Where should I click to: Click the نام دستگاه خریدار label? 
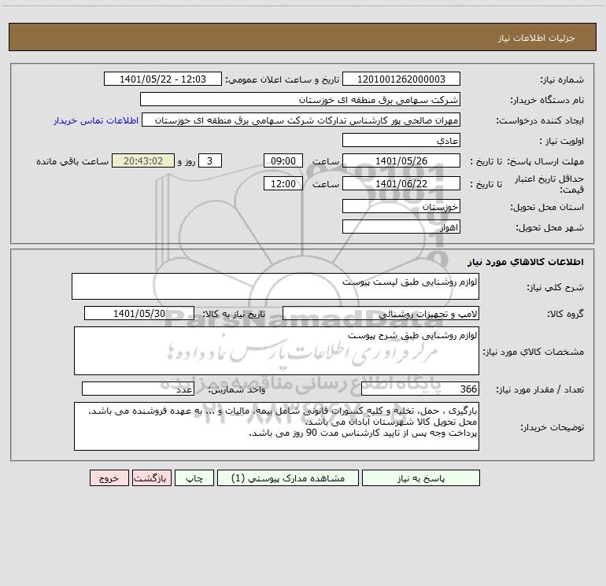pos(547,101)
